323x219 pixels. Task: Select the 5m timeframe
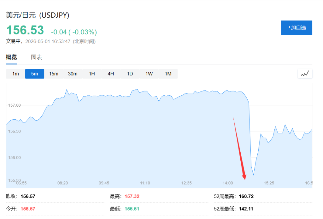pyautogui.click(x=35, y=74)
